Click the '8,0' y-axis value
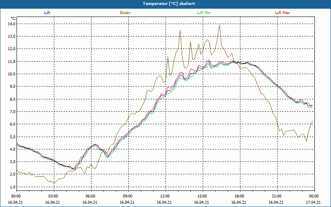 pos(13,99)
